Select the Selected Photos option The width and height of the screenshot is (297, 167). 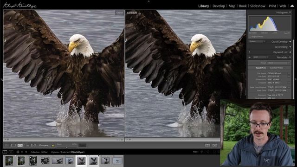coord(277,68)
